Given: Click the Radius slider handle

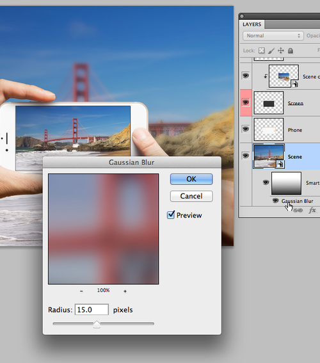Looking at the screenshot, I should click(x=97, y=325).
